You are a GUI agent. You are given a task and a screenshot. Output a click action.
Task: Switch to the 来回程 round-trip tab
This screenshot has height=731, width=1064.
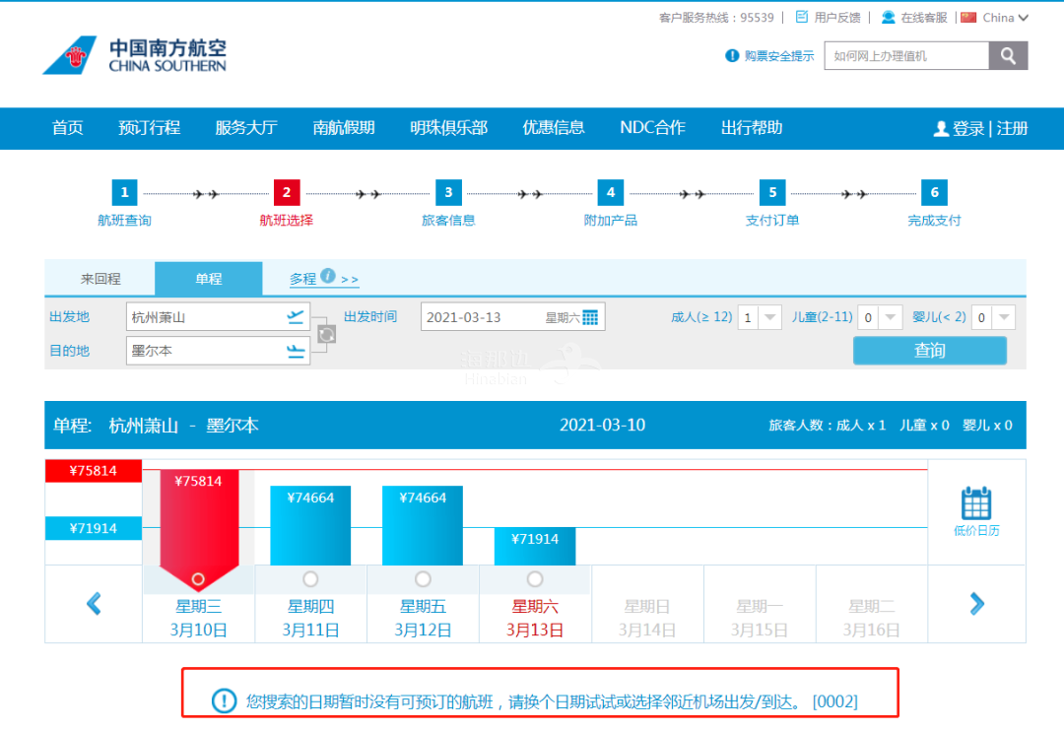click(100, 279)
